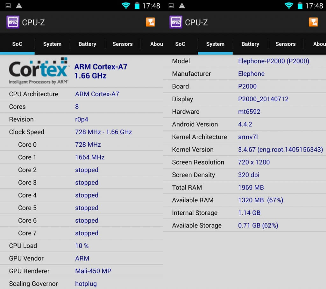This screenshot has width=326, height=289.
Task: Tap the Cortex ARM logo image
Action: (39, 71)
